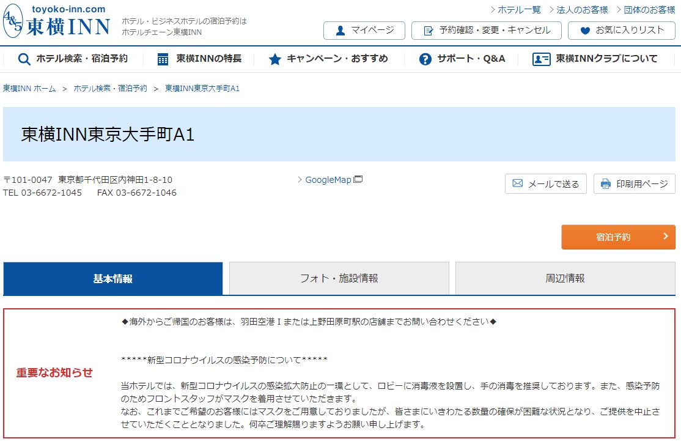681x447 pixels.
Task: Click the external window icon after GoogleMap
Action: [358, 179]
